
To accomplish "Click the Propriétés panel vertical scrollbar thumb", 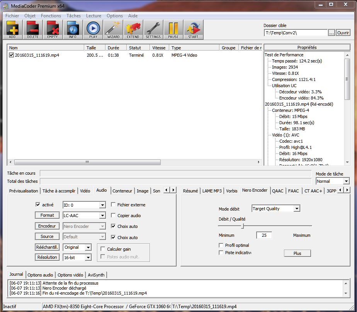I will pyautogui.click(x=347, y=79).
